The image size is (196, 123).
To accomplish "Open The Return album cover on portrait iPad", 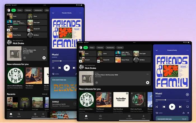I will pos(34,76).
